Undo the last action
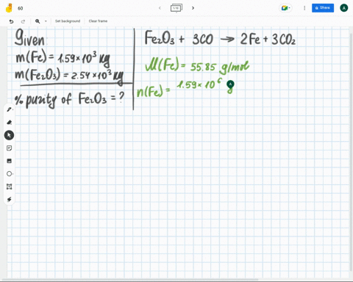Image resolution: width=353 pixels, height=282 pixels. point(11,21)
